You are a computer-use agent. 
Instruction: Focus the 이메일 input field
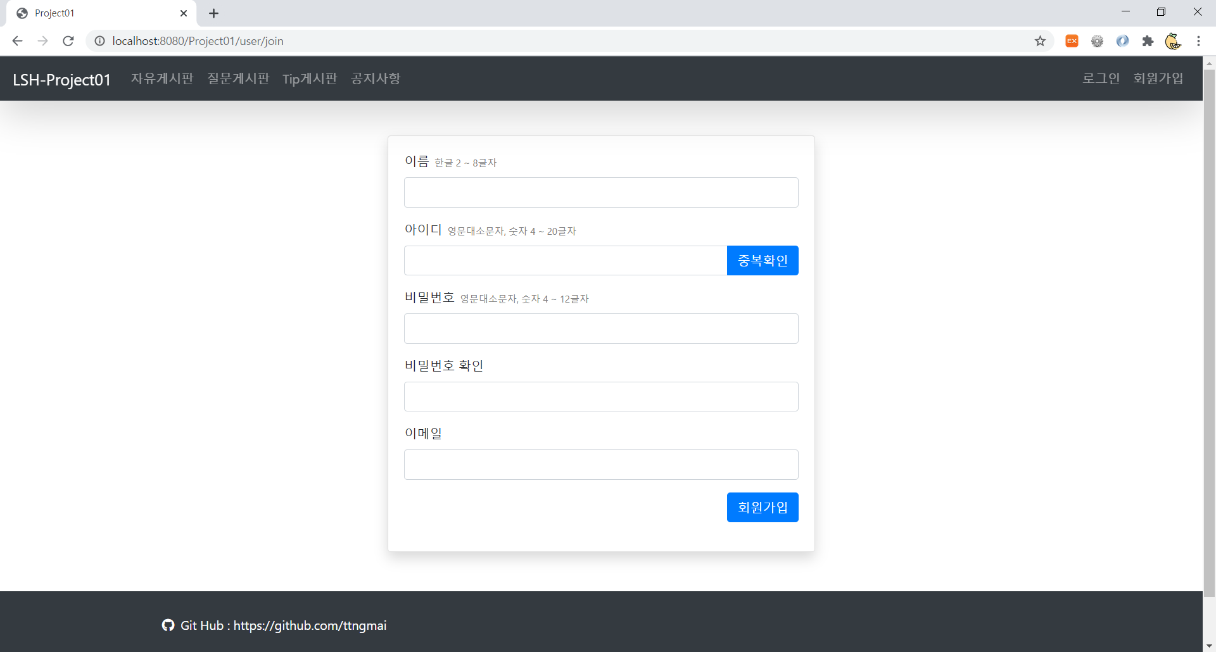tap(601, 465)
